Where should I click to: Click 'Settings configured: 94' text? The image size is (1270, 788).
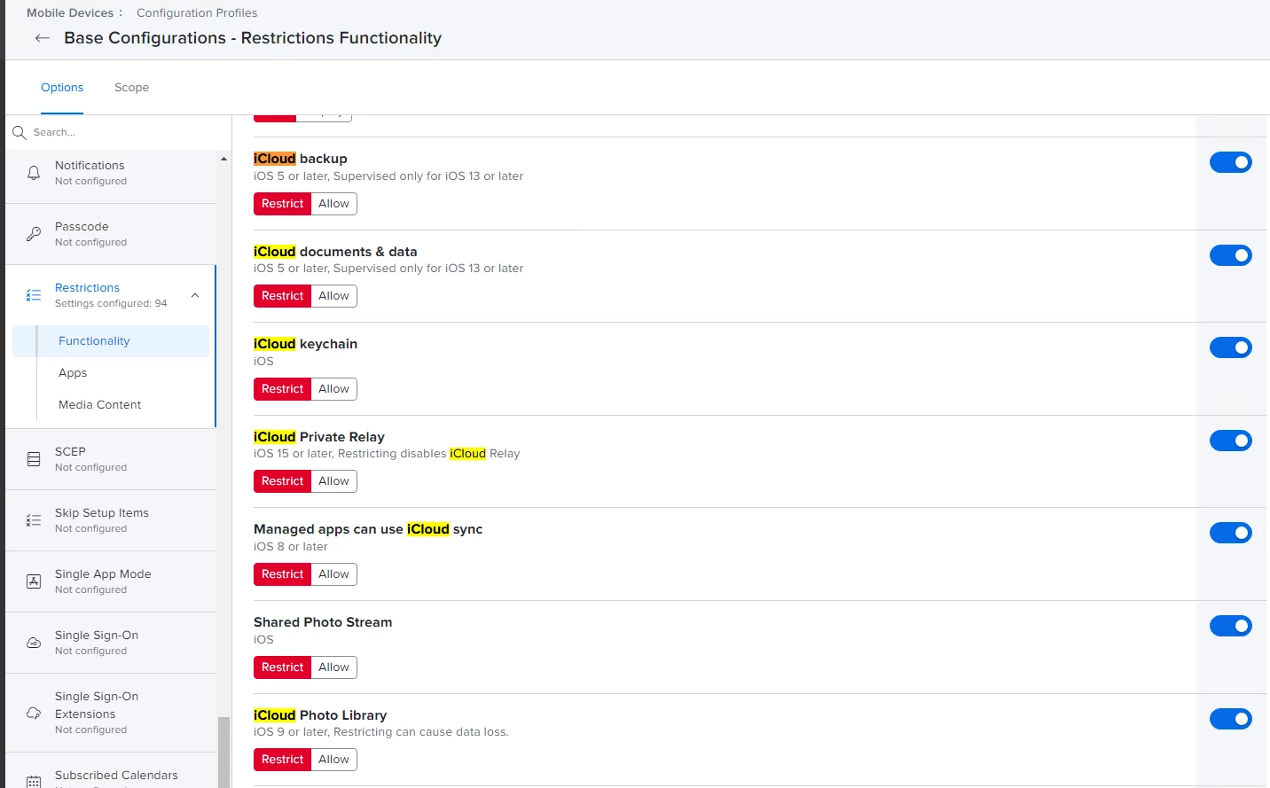pos(111,303)
